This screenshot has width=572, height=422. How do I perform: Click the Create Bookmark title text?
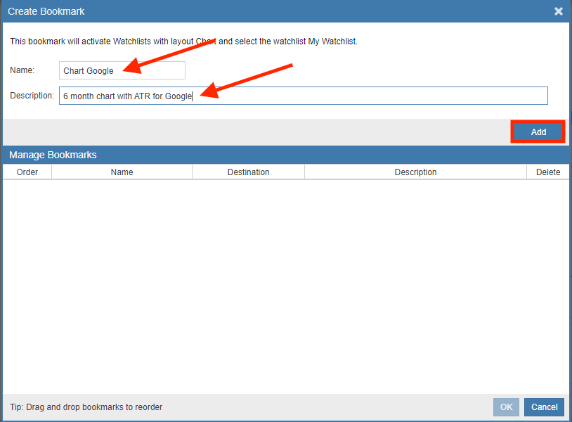[46, 11]
